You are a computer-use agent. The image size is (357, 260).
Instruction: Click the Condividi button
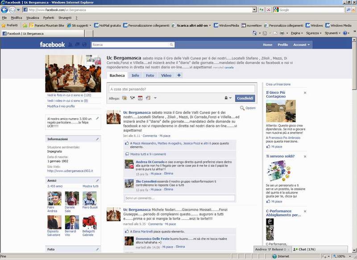[x=245, y=98]
